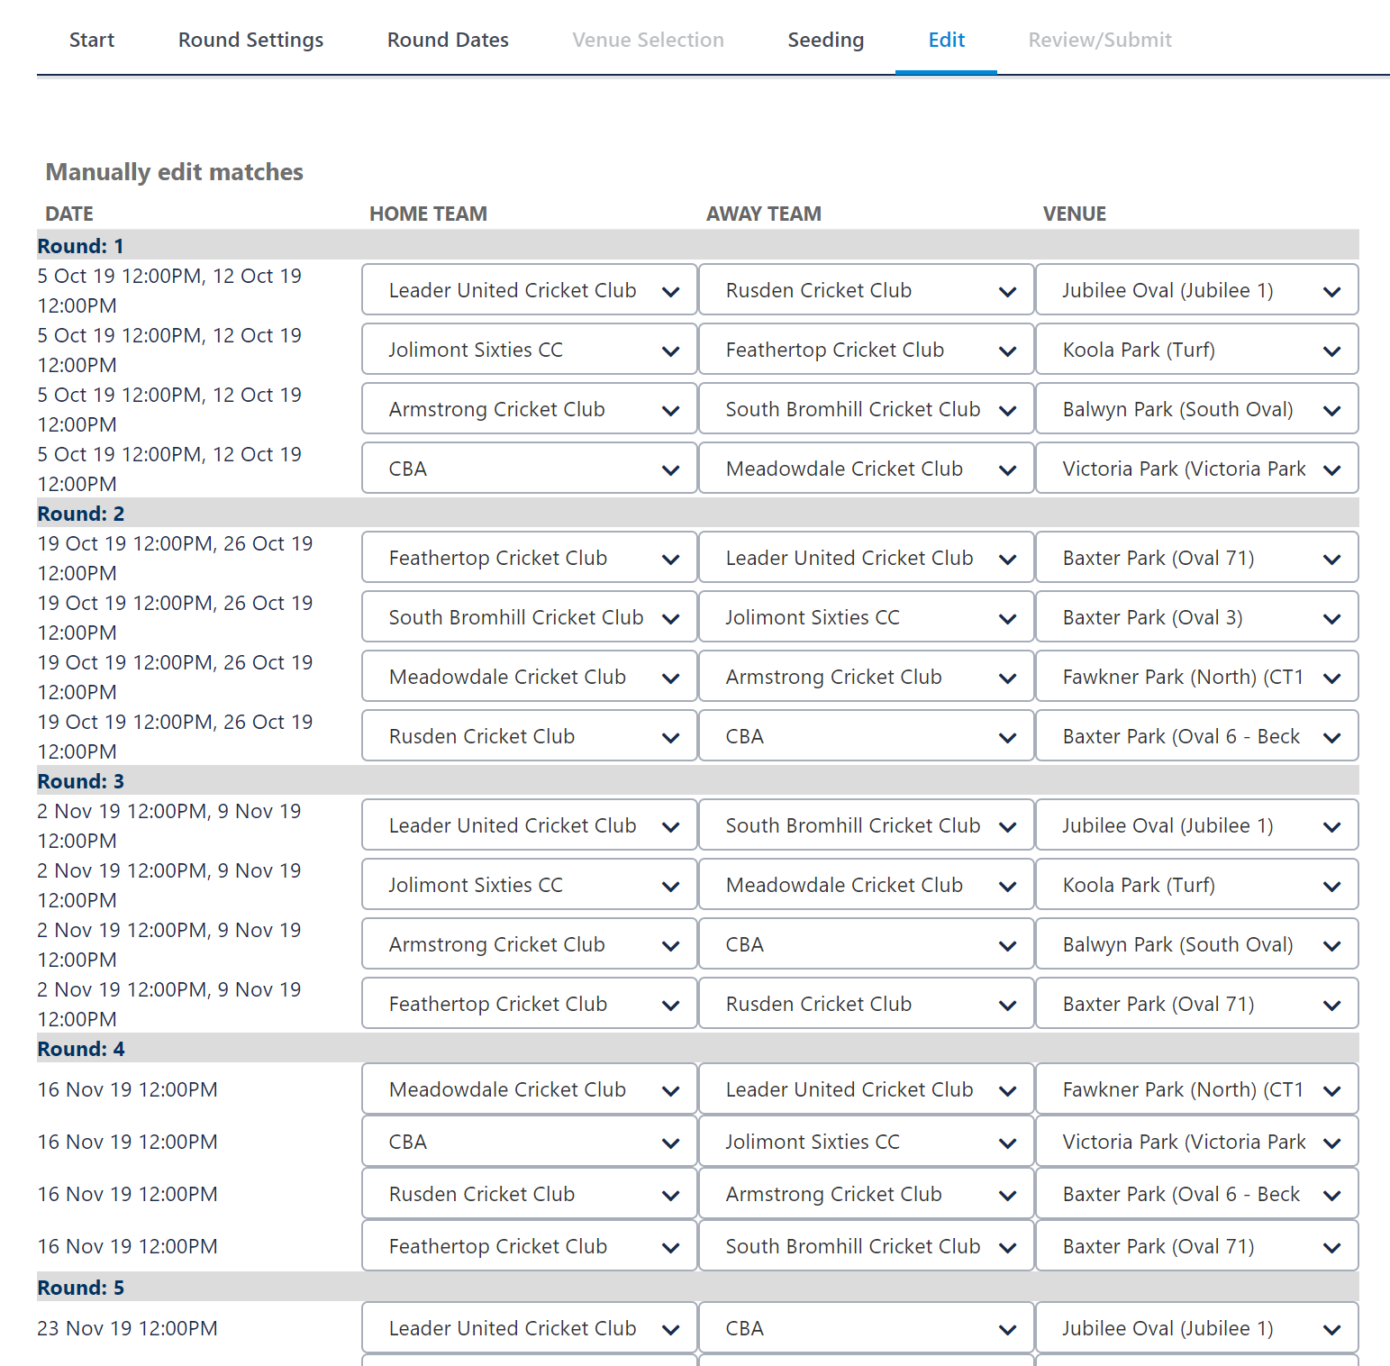Open Round 2 CBA away team dropdown
The height and width of the screenshot is (1366, 1390).
click(867, 735)
